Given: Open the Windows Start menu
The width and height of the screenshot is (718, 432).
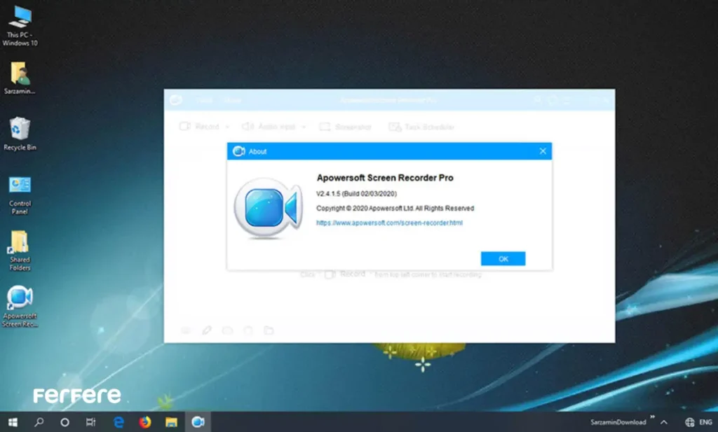Looking at the screenshot, I should 13,422.
